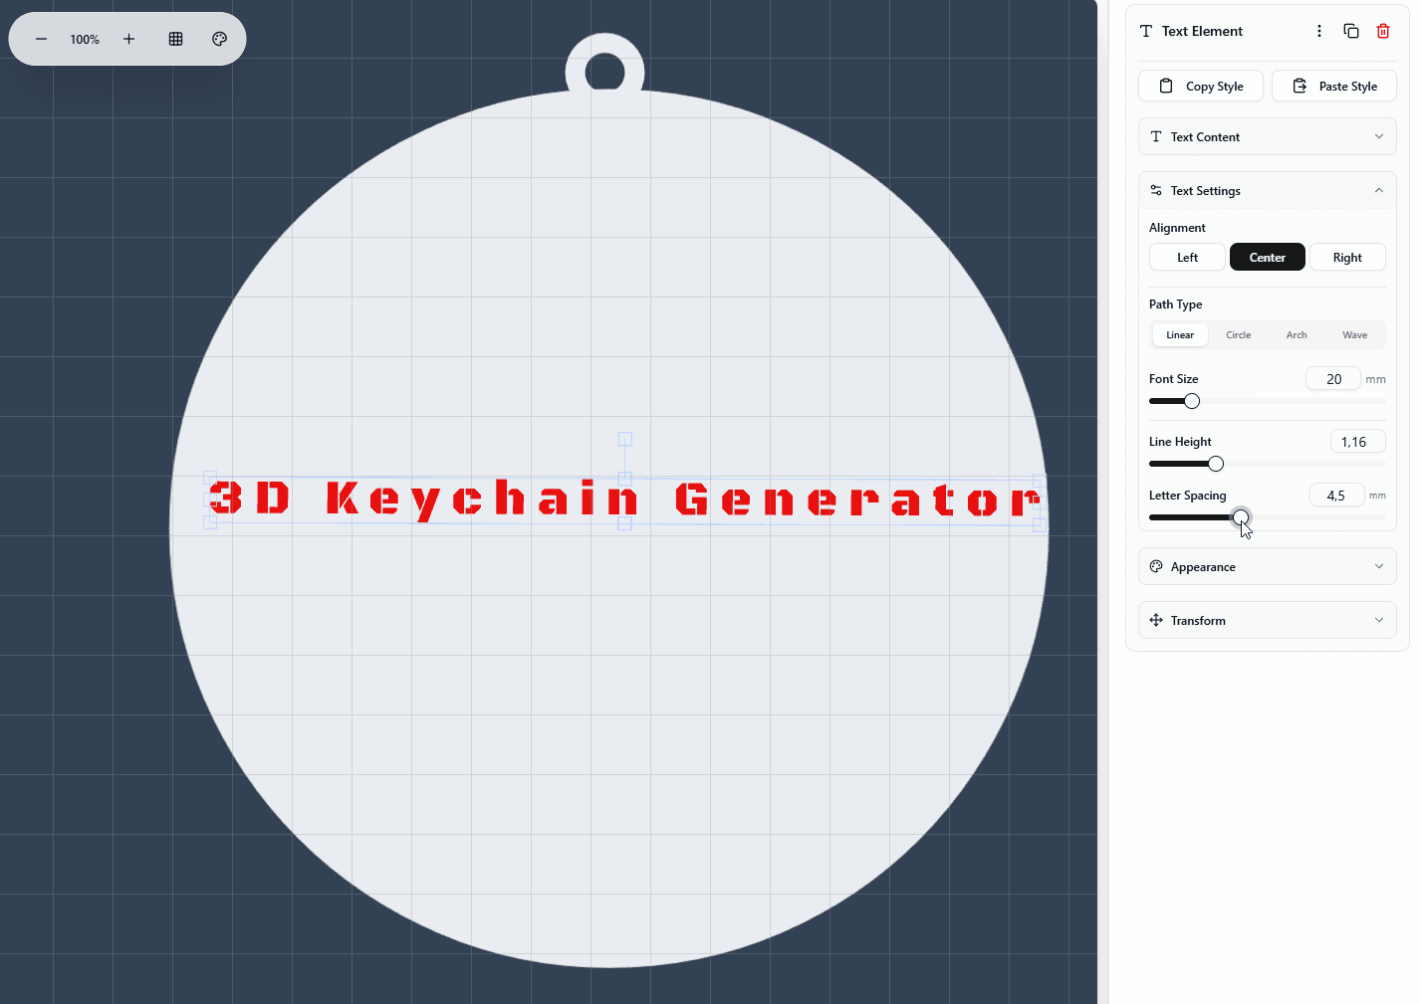Zoom out with the minus icon
The width and height of the screenshot is (1420, 1004).
(x=41, y=39)
